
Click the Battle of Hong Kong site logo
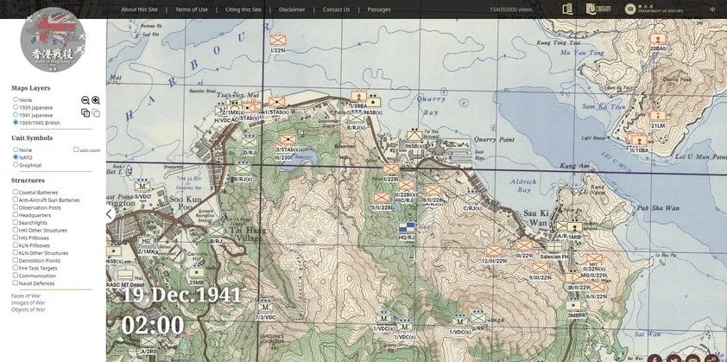pos(53,40)
